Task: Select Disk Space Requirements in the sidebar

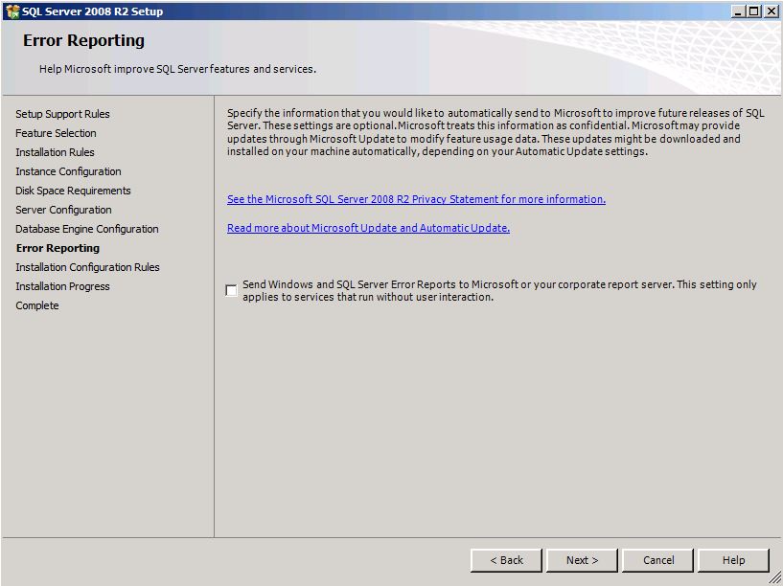Action: (74, 190)
